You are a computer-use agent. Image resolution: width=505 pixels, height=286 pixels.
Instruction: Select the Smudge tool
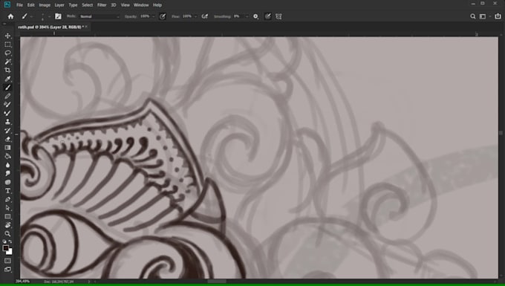pyautogui.click(x=7, y=174)
